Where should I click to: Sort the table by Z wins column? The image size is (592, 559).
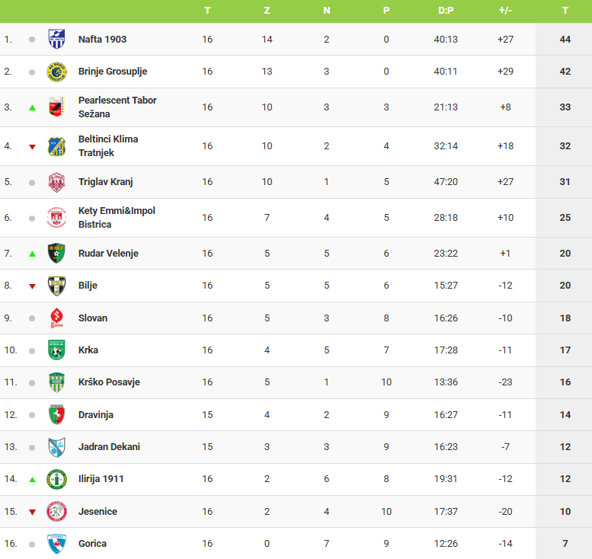click(x=267, y=11)
